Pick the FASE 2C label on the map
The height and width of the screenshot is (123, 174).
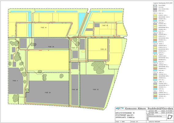click(103, 49)
